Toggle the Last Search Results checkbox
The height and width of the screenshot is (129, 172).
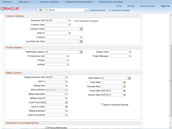pos(110,10)
